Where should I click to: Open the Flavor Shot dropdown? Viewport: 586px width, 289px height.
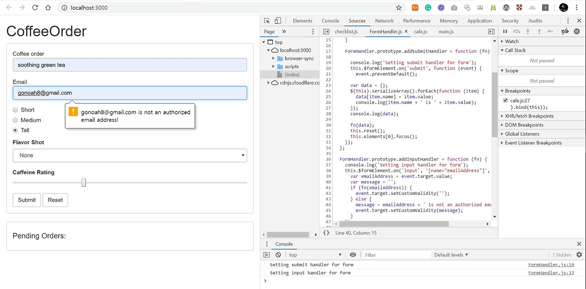click(x=130, y=155)
